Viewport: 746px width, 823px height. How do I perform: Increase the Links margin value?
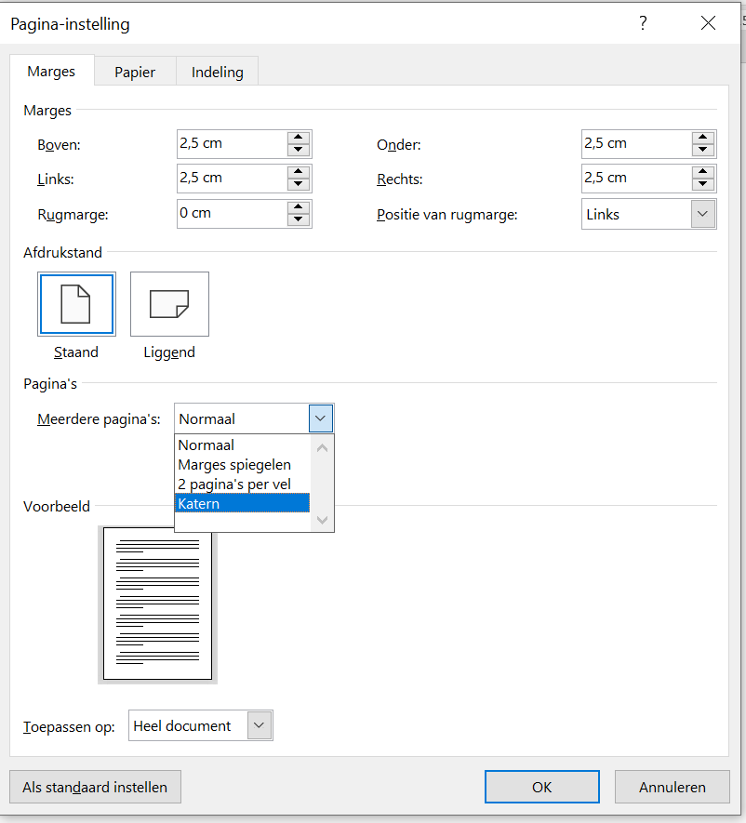tap(299, 172)
